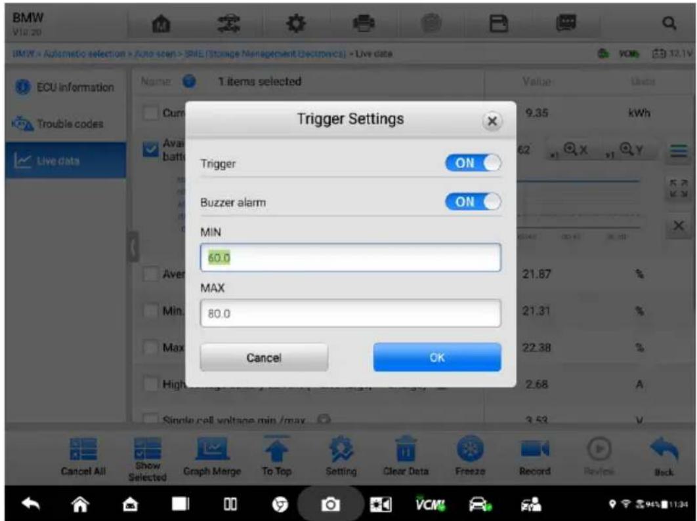Screen dimensions: 697x521
Task: Click the Graph Merge toolbar button
Action: coord(212,457)
